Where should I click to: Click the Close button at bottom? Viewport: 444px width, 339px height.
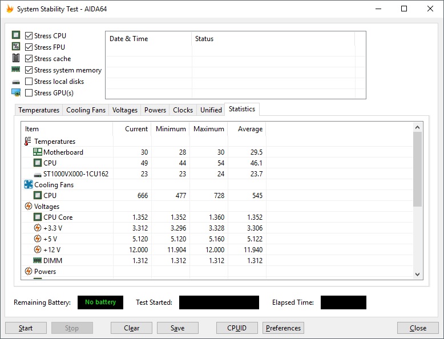coord(418,328)
